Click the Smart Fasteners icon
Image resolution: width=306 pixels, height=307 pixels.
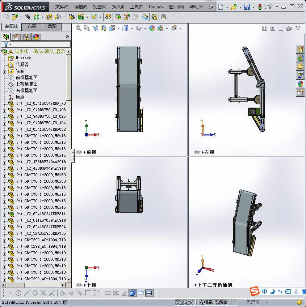click(49, 17)
